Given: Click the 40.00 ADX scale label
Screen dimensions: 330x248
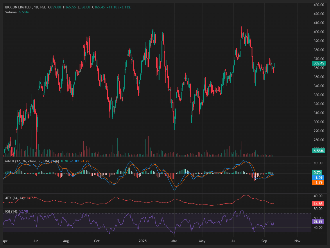Looking at the screenshot, I should click(318, 196).
